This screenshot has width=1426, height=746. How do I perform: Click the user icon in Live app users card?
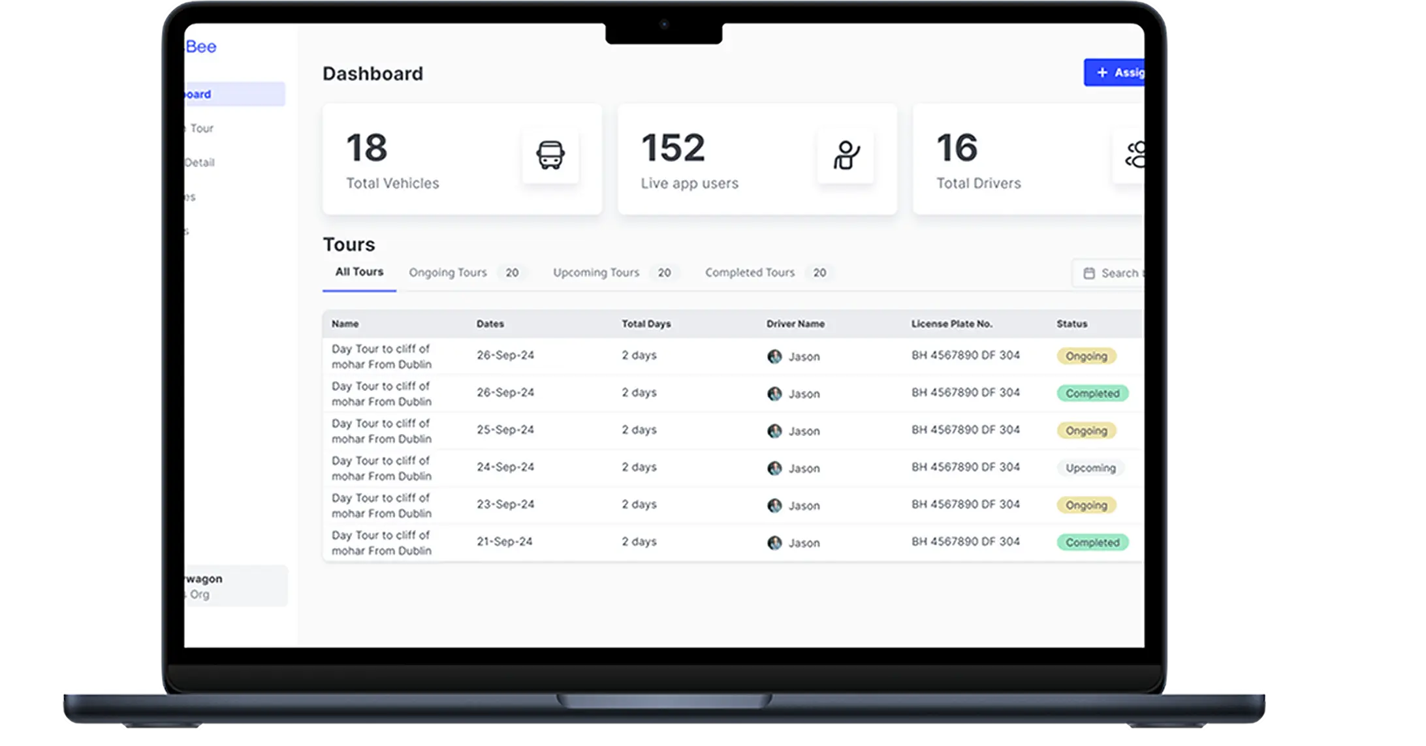coord(846,155)
